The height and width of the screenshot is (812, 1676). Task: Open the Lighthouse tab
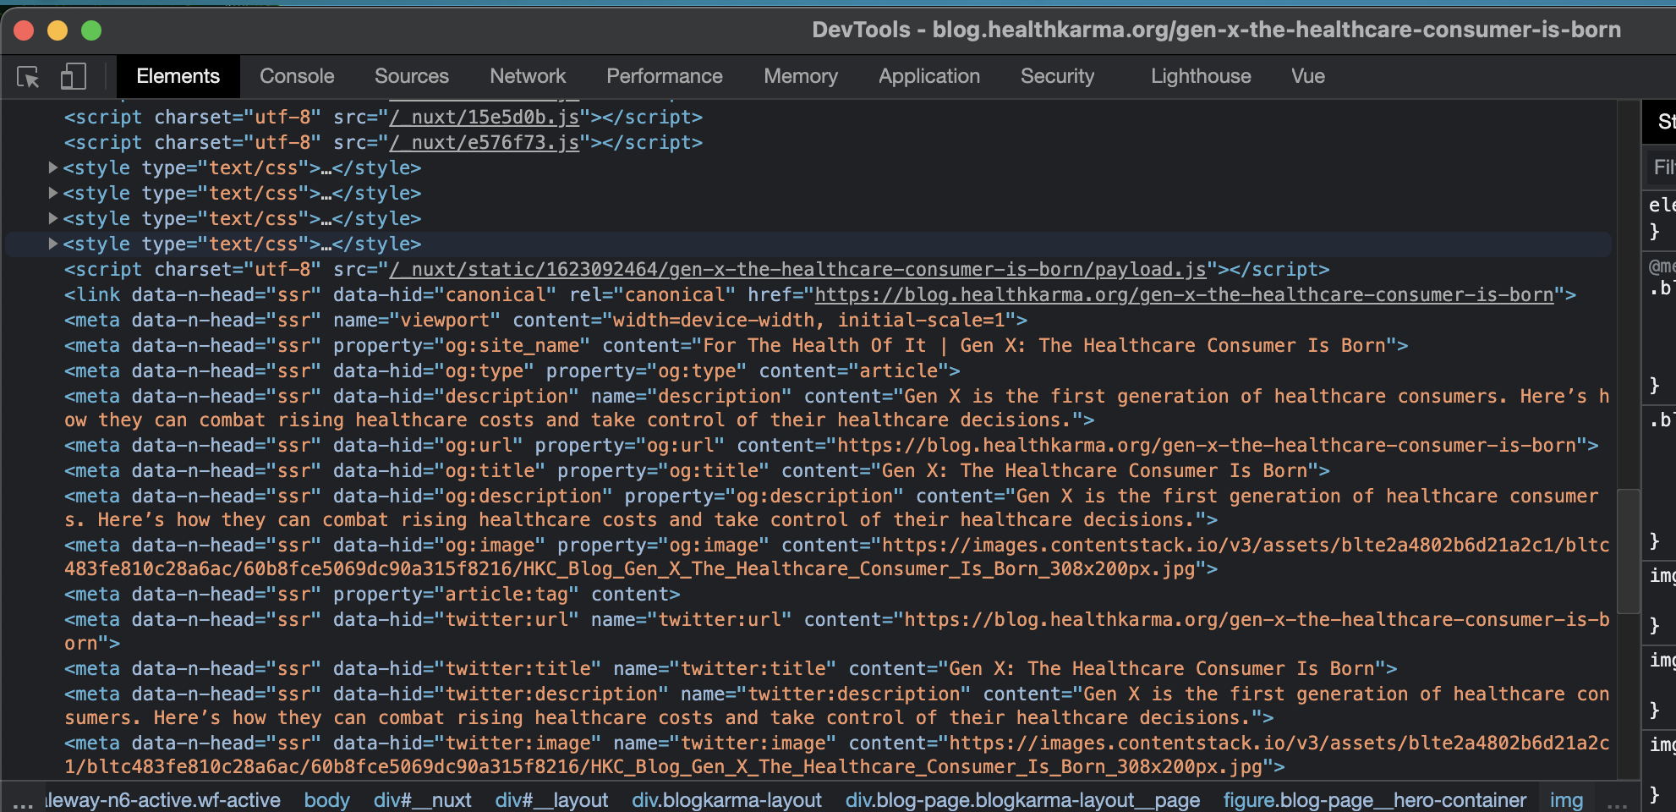click(1201, 76)
